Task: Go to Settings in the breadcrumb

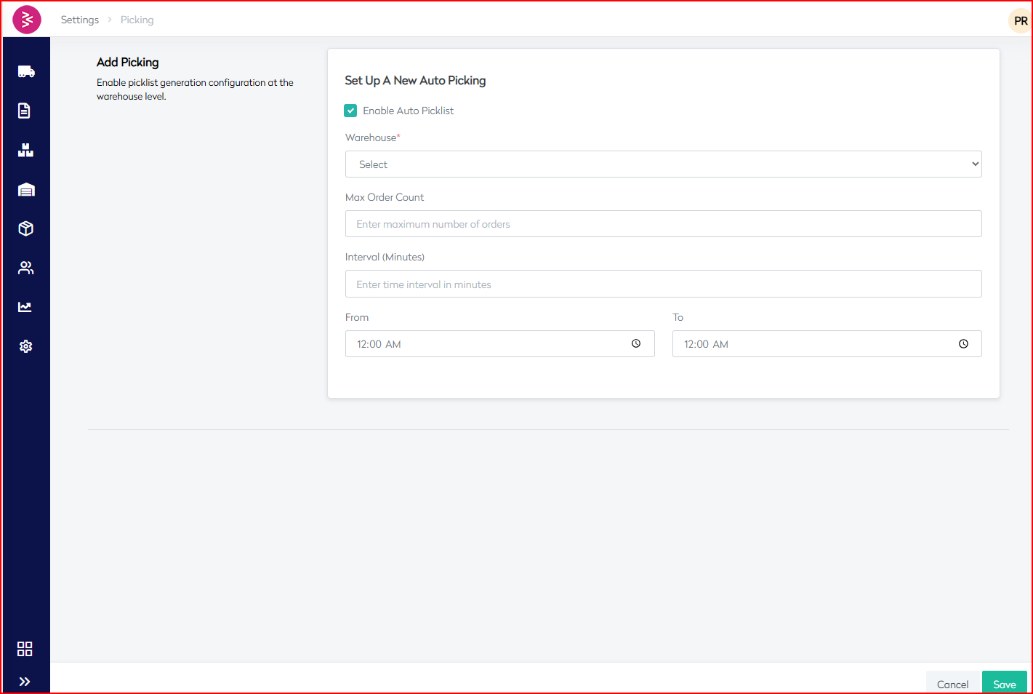Action: 80,20
